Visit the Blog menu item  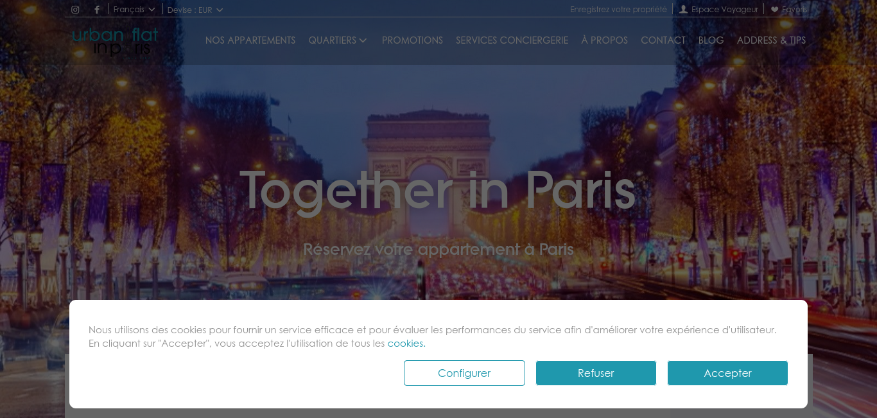(x=711, y=40)
